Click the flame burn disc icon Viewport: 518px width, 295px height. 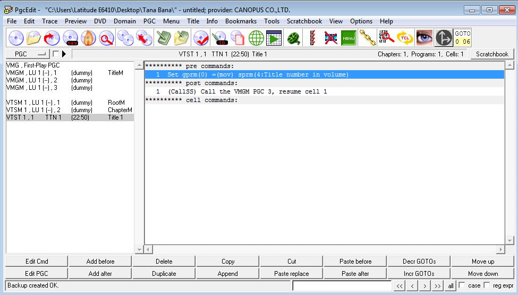coord(88,38)
